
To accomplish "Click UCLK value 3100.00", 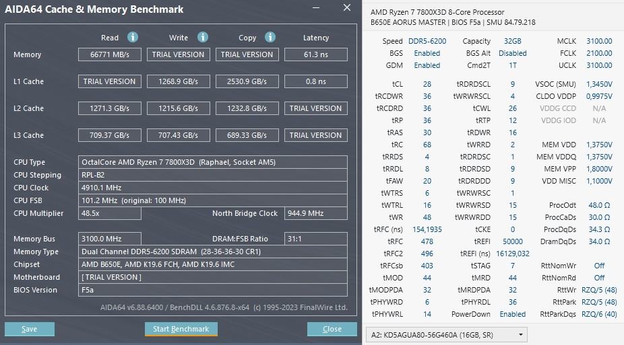I will point(599,65).
